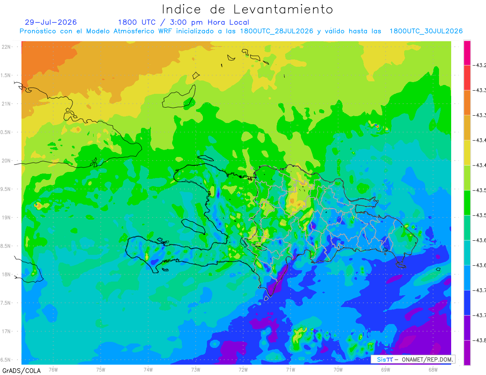486x375 pixels.
Task: Click the "73W" longitude label
Action: [x=196, y=369]
